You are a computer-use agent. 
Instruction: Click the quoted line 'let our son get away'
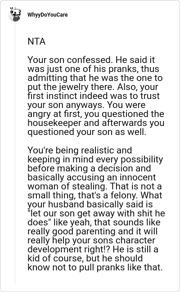[96, 213]
